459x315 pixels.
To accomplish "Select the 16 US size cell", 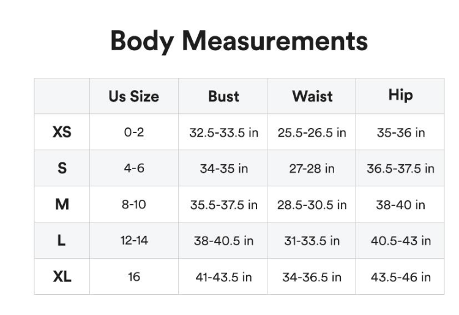I will click(134, 276).
